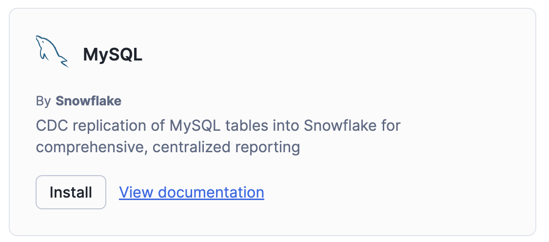Viewport: 549px width, 242px height.
Task: Click the blue dolphin icon beside MySQL
Action: (x=52, y=51)
